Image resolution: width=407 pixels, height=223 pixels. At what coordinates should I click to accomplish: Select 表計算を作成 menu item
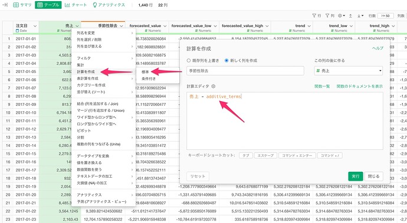tap(103, 78)
